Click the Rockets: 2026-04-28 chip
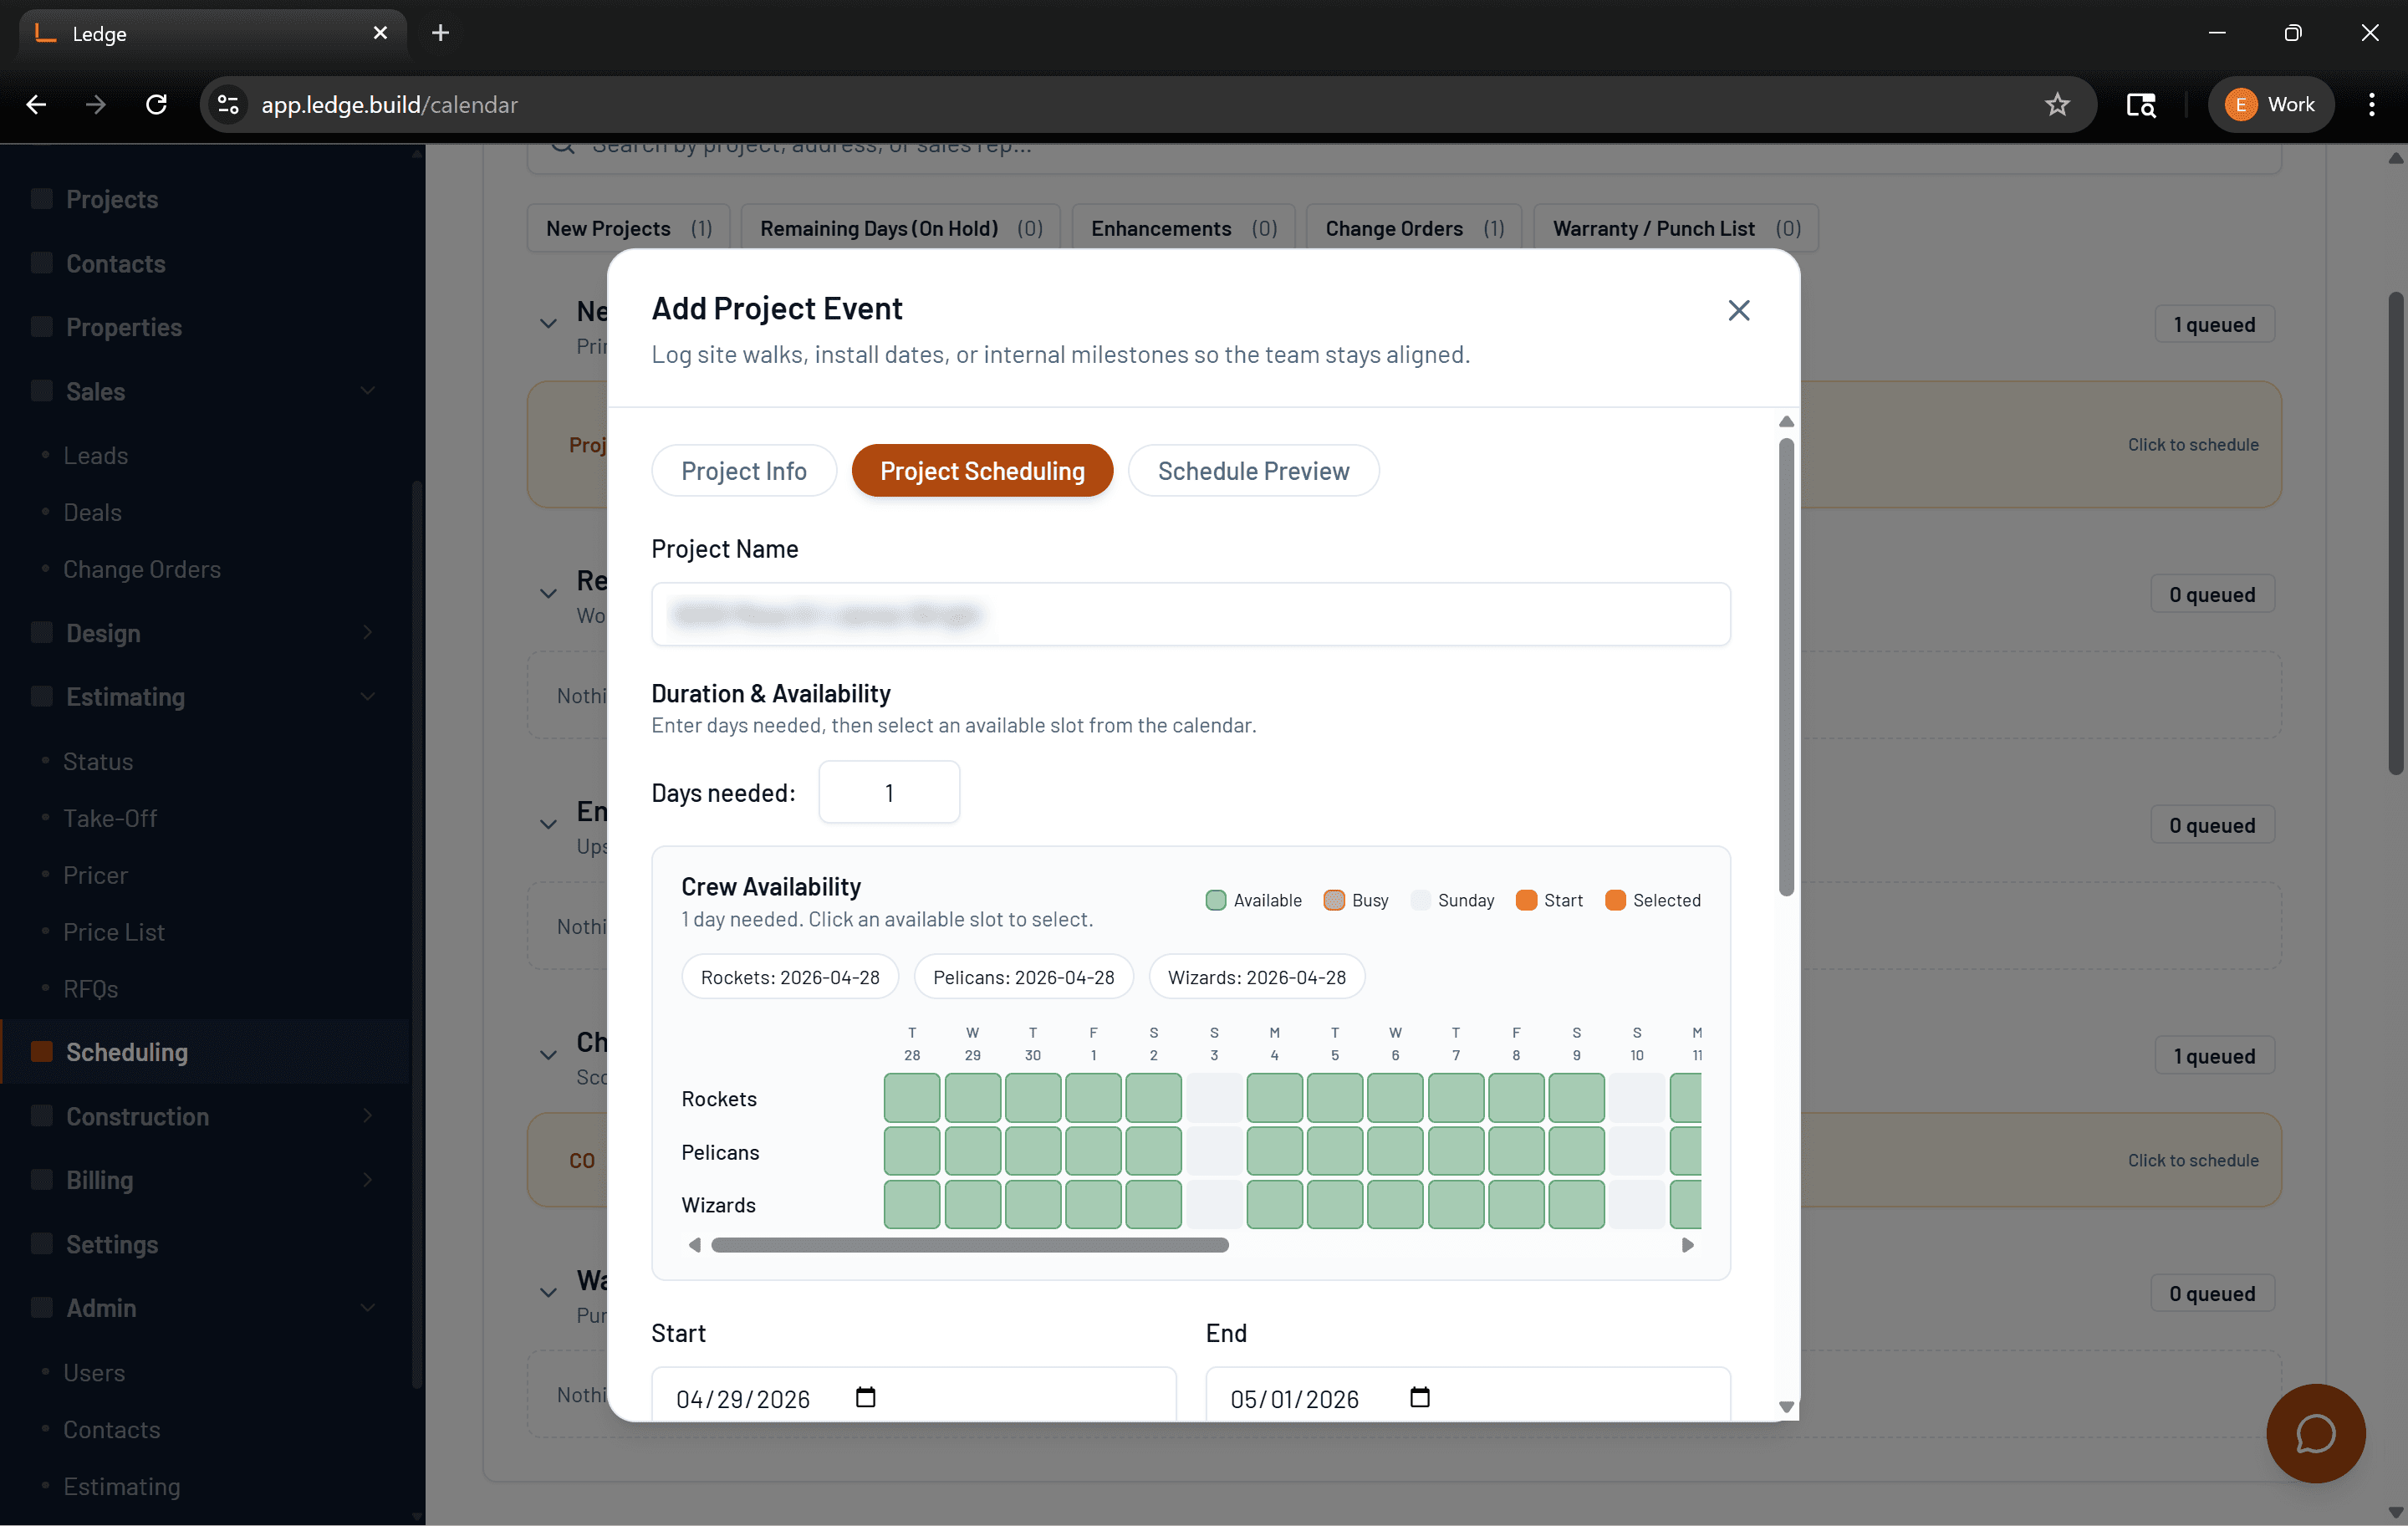The height and width of the screenshot is (1526, 2408). (790, 976)
